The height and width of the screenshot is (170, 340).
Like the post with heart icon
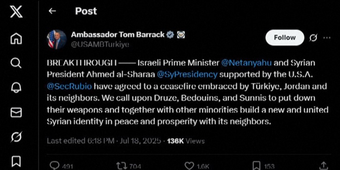click(x=189, y=165)
